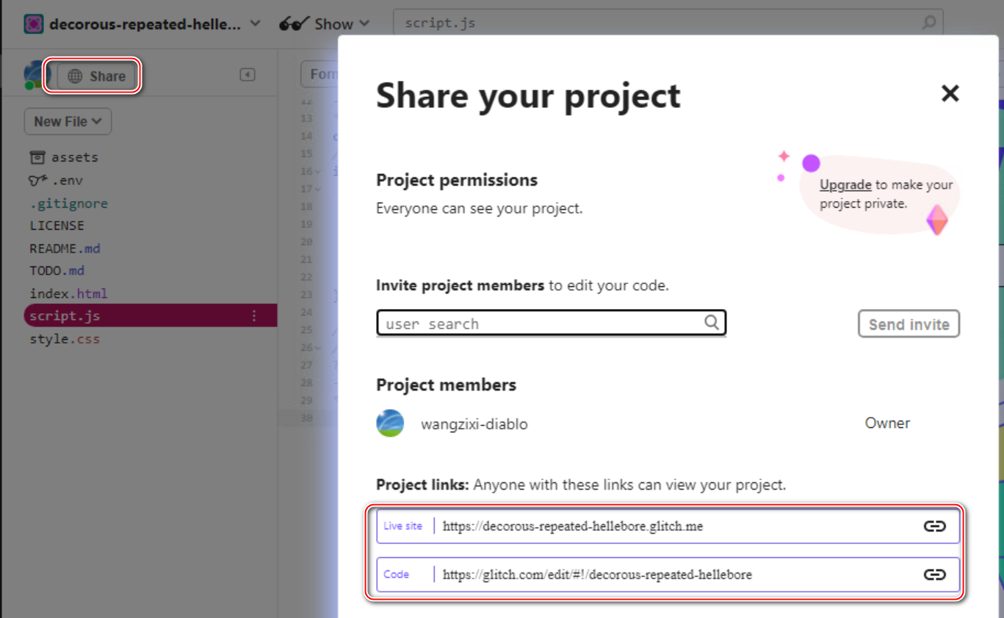Click the Code URL field
The width and height of the screenshot is (1004, 618).
[x=668, y=575]
